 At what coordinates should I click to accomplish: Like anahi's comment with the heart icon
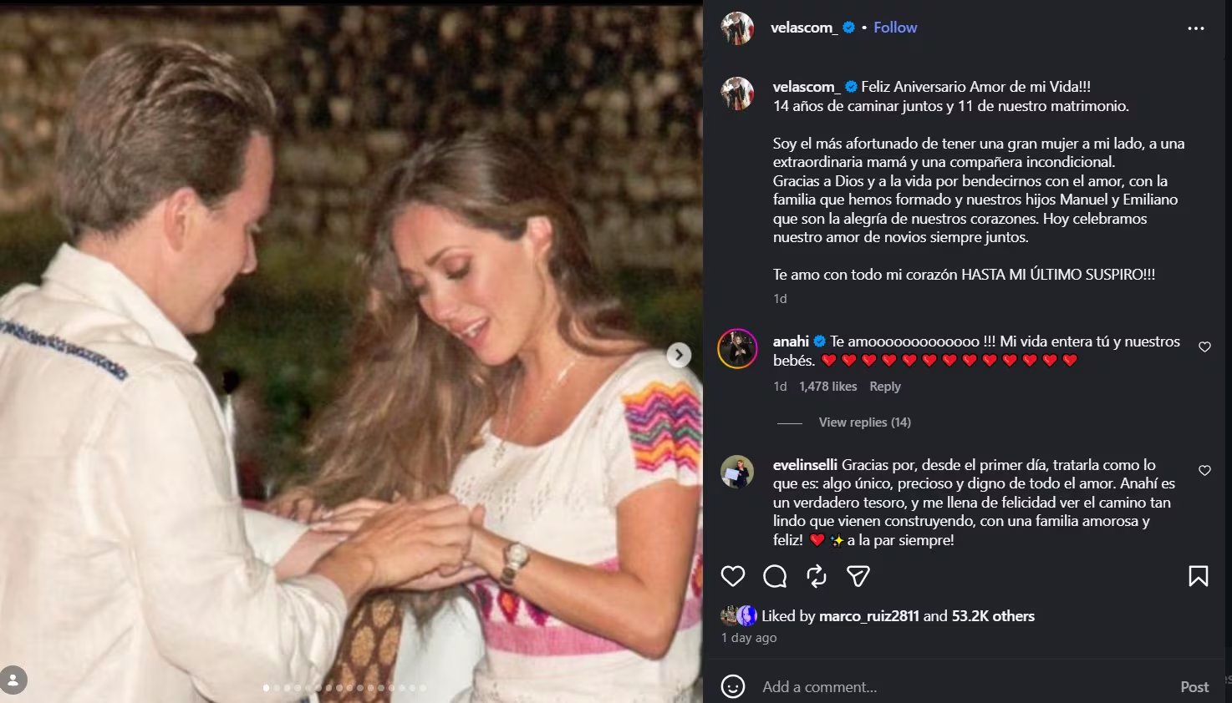(1204, 346)
